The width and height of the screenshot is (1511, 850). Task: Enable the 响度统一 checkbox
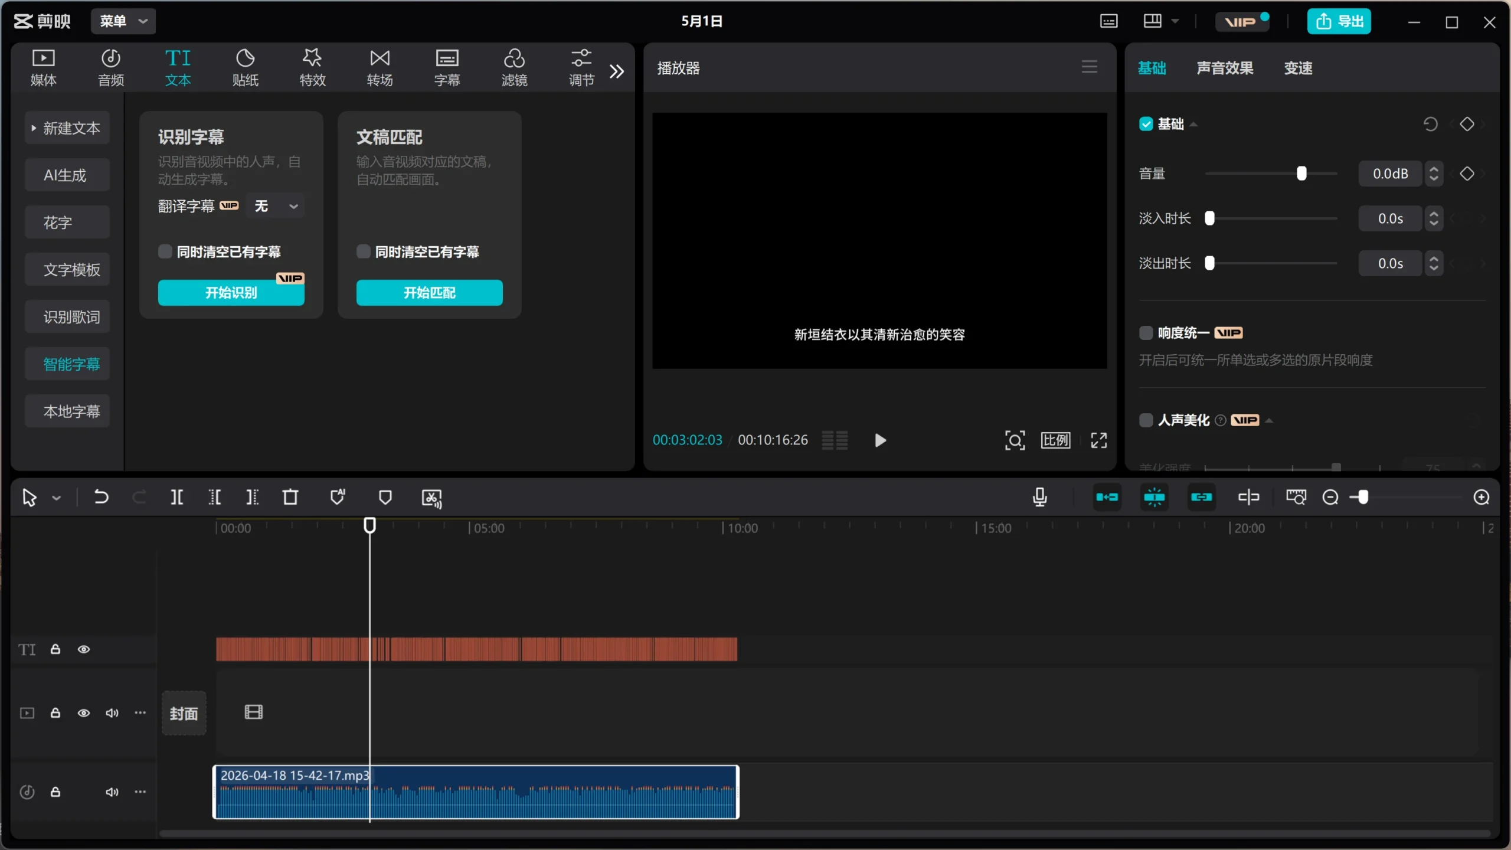(x=1146, y=333)
